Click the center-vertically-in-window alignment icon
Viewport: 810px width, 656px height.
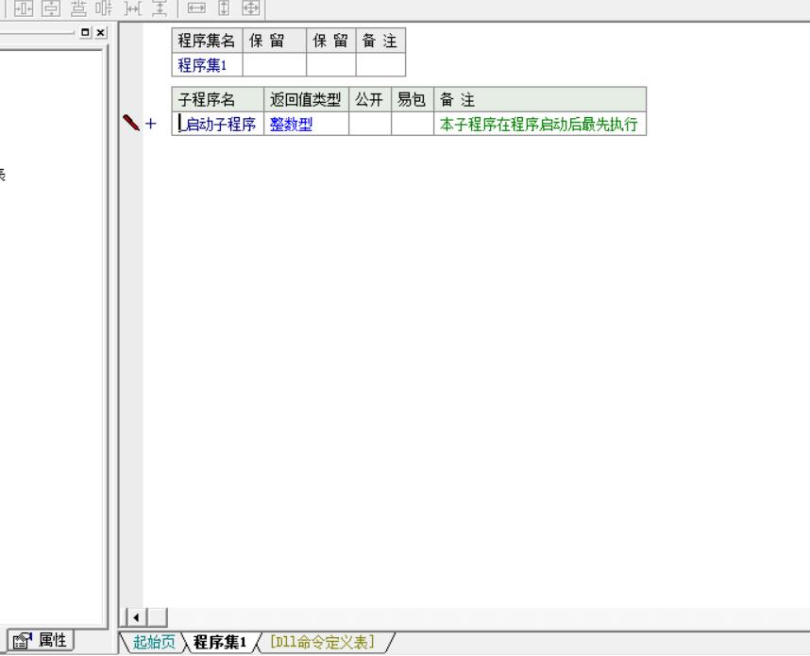coord(51,8)
